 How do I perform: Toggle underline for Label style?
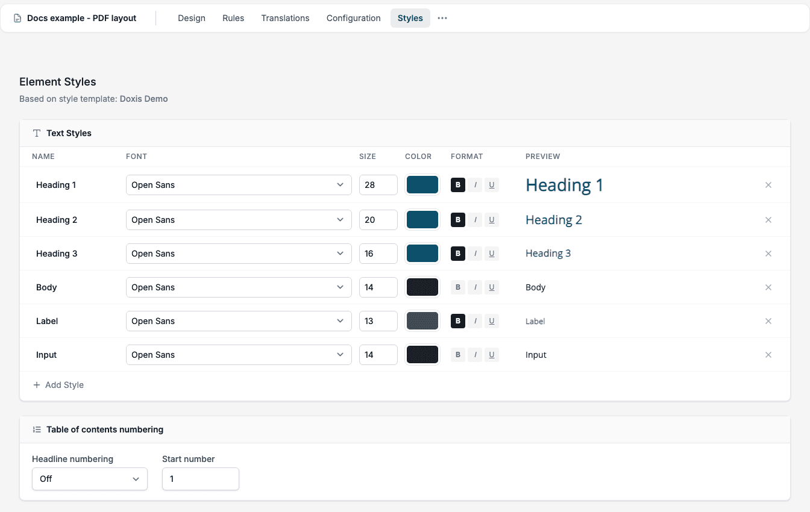click(x=492, y=321)
